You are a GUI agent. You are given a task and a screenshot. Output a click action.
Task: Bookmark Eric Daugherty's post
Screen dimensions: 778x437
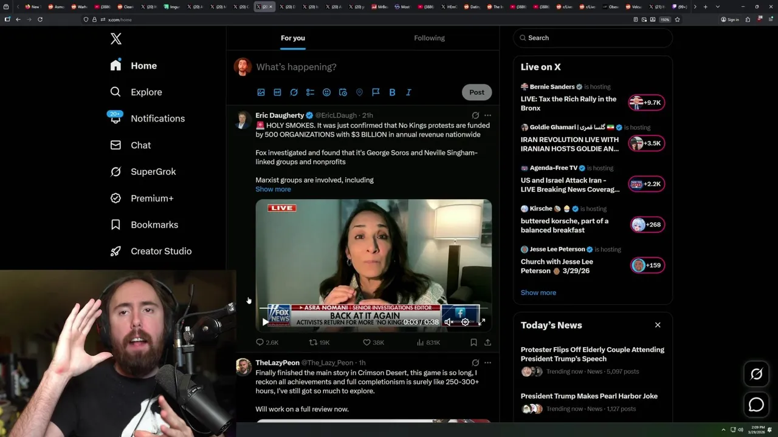tap(473, 342)
